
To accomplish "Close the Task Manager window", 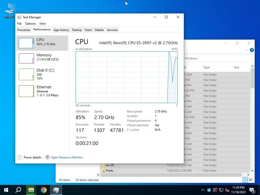I will pyautogui.click(x=178, y=17).
